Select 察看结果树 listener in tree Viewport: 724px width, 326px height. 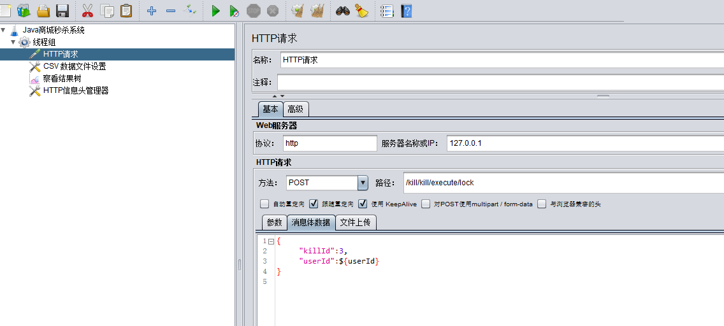tap(62, 78)
